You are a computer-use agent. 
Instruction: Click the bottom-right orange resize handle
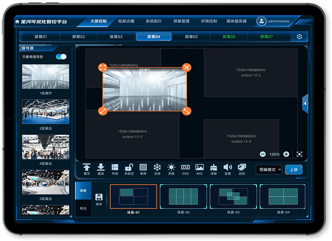186,111
